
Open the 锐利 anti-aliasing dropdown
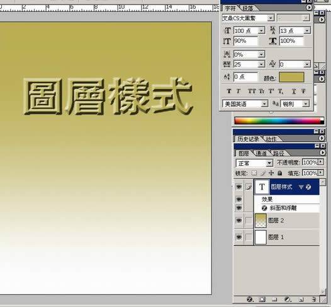coord(305,104)
